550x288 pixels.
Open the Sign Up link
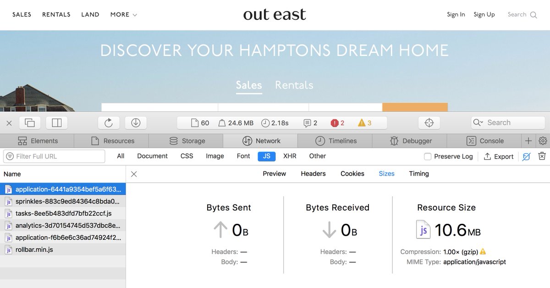pyautogui.click(x=484, y=15)
